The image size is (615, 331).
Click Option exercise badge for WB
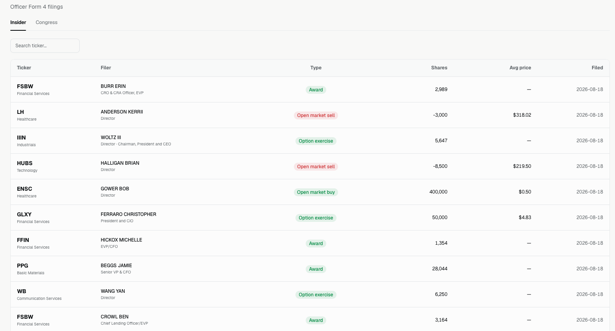pyautogui.click(x=316, y=295)
